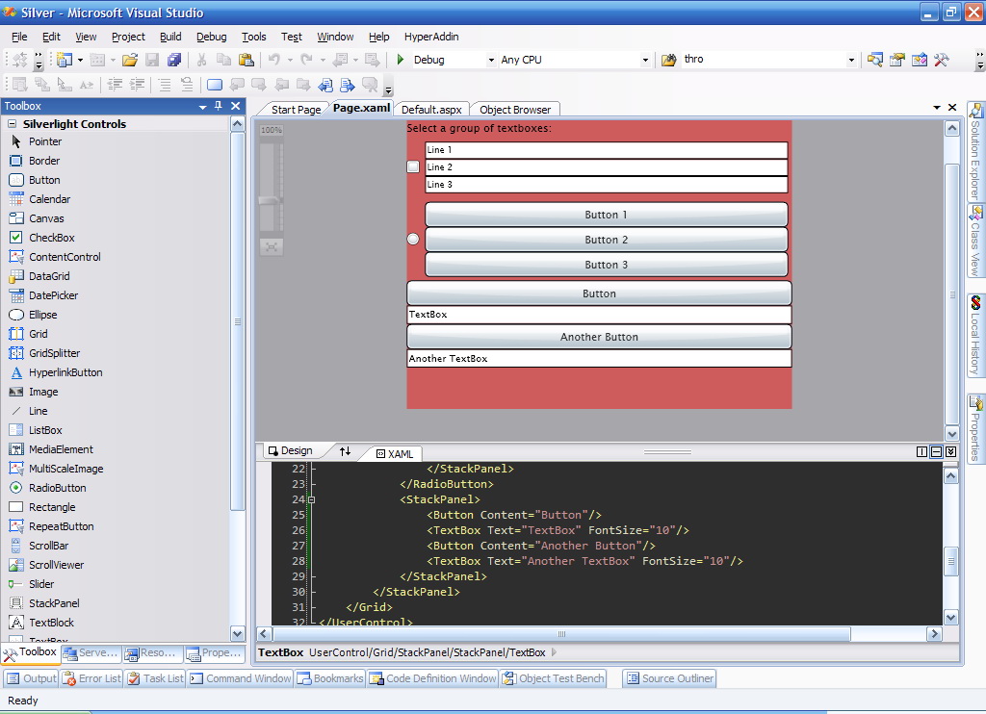Image resolution: width=986 pixels, height=714 pixels.
Task: Click Button 3 in the designer
Action: 607,265
